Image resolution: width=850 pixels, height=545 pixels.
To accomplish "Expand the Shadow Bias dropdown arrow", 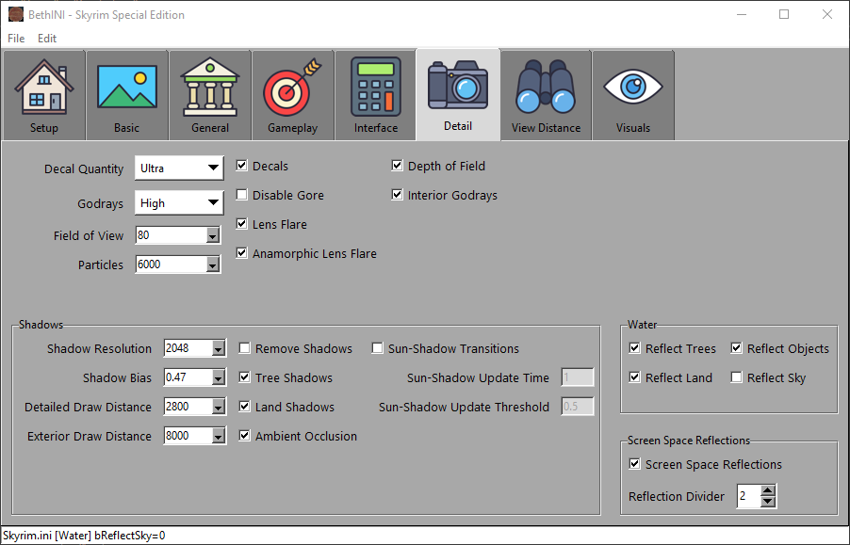I will tap(218, 377).
